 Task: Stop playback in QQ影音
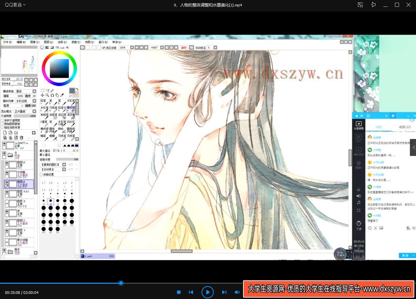pos(179,292)
